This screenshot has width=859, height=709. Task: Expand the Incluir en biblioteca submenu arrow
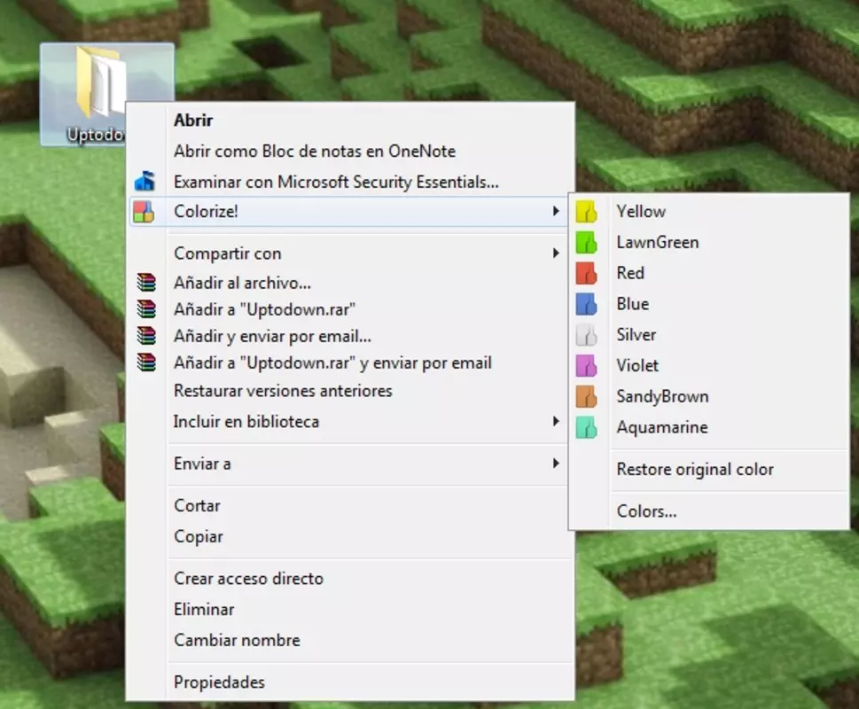(556, 421)
